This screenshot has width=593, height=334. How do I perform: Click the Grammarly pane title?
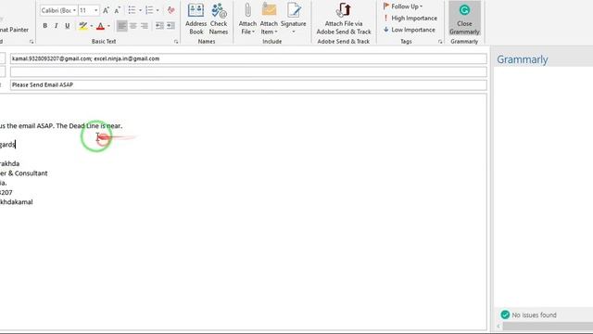(x=522, y=59)
